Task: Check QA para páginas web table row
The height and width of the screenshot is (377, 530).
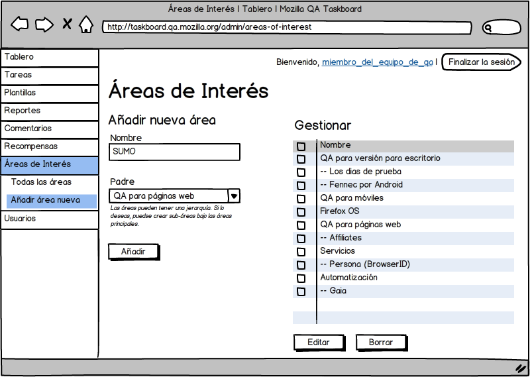Action: click(x=301, y=225)
